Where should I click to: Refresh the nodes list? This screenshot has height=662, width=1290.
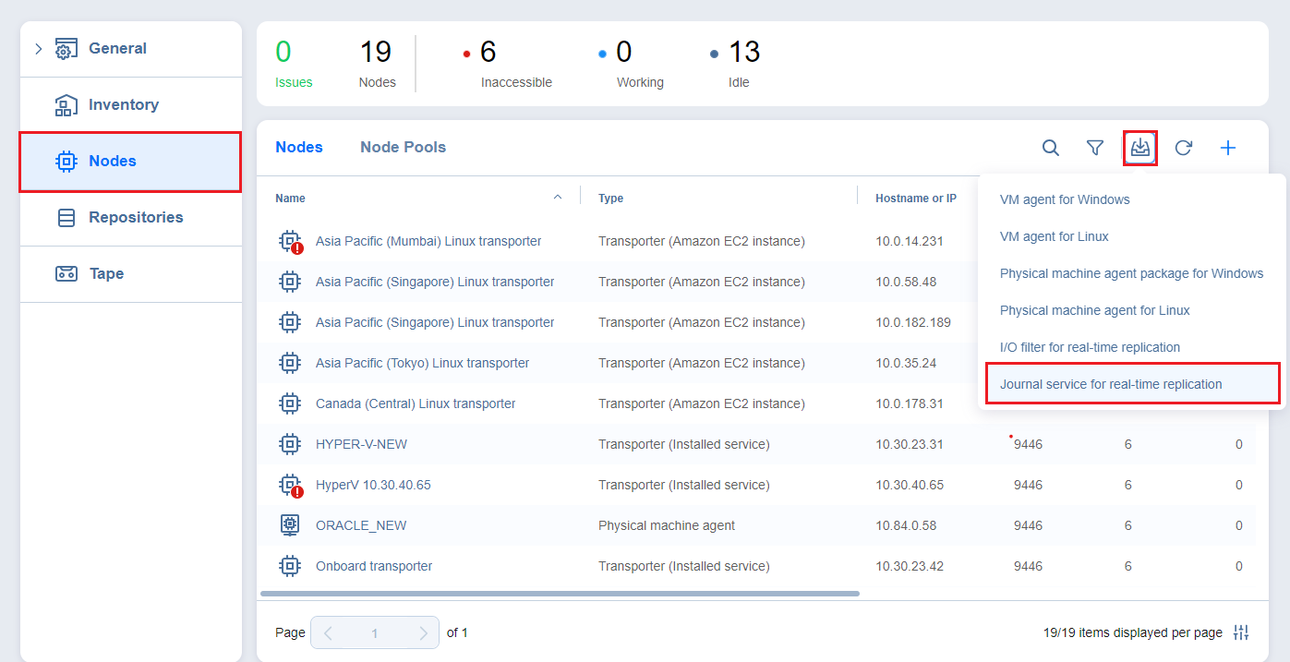(x=1183, y=148)
